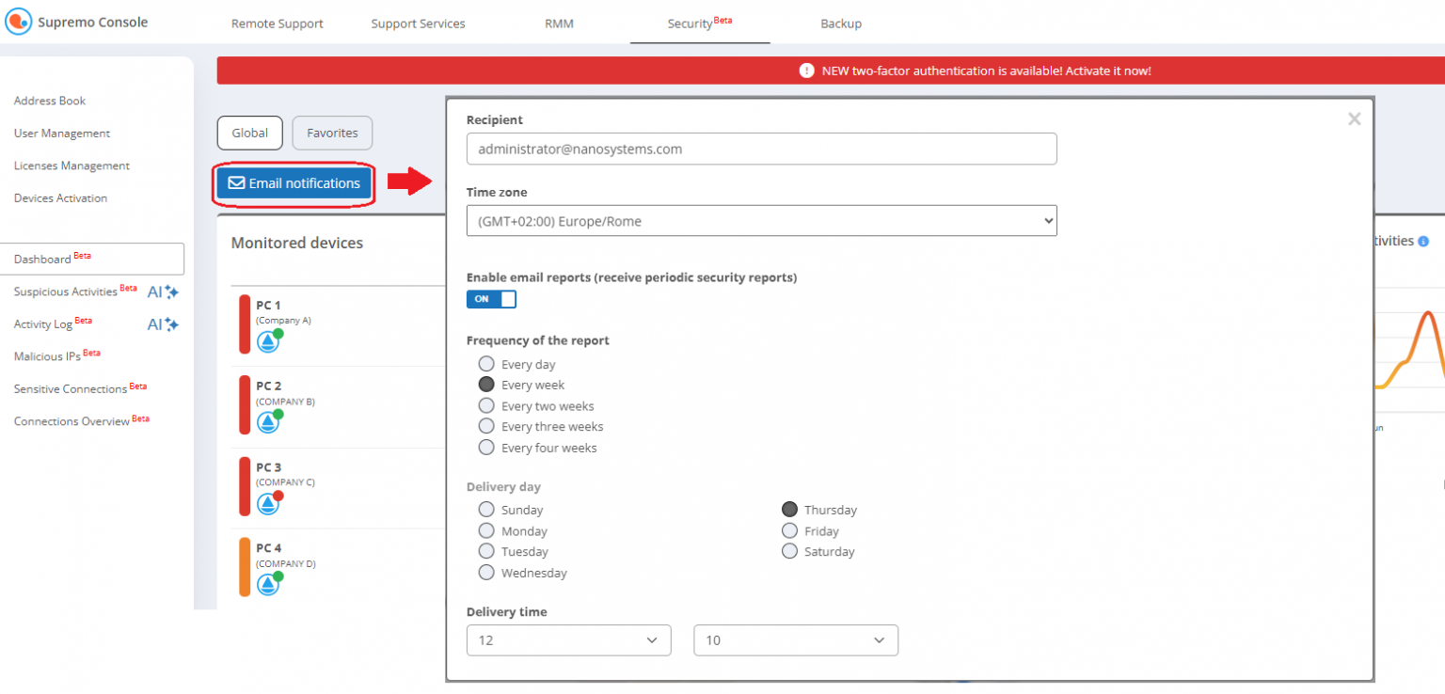1445x694 pixels.
Task: Open the delivery hour dropdown showing 12
Action: [568, 639]
